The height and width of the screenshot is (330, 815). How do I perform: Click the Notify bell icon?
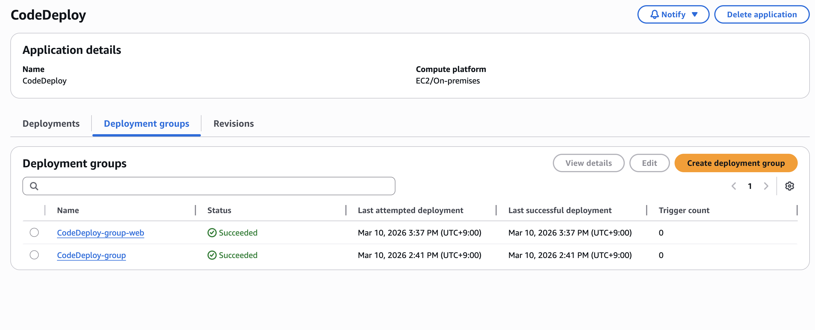click(654, 15)
